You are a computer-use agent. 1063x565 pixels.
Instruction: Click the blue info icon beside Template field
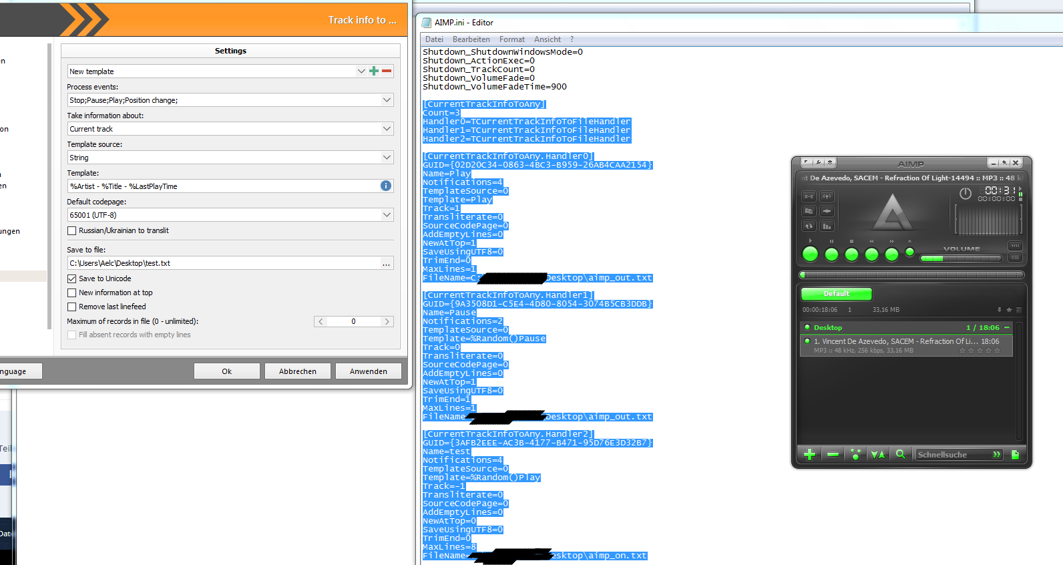386,186
